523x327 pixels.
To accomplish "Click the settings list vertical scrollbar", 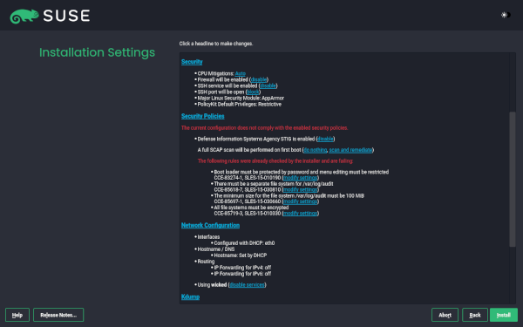I will coord(513,179).
